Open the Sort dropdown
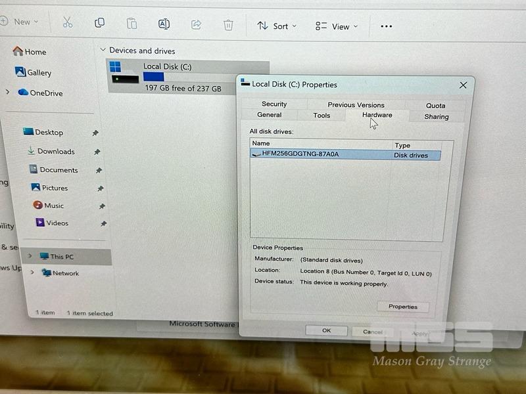The height and width of the screenshot is (394, 526). pyautogui.click(x=277, y=26)
